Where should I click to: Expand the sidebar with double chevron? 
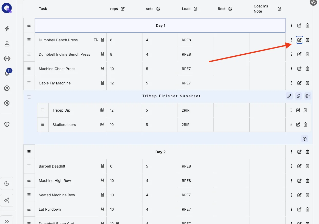point(7,221)
